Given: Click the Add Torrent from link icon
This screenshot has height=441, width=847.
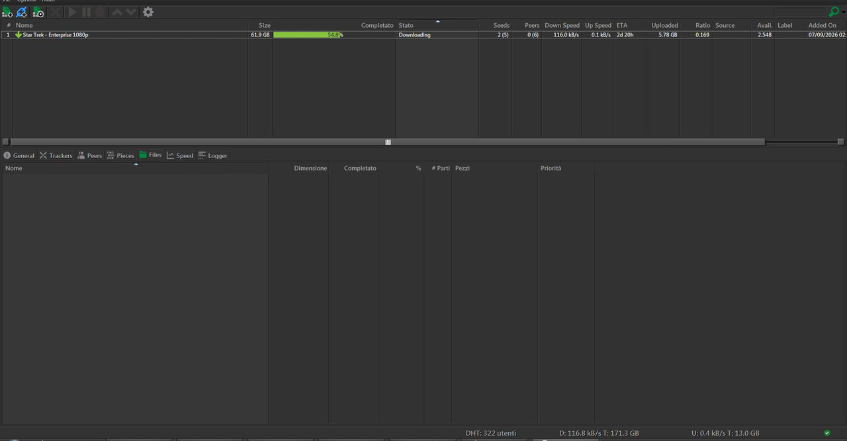Looking at the screenshot, I should click(x=22, y=12).
